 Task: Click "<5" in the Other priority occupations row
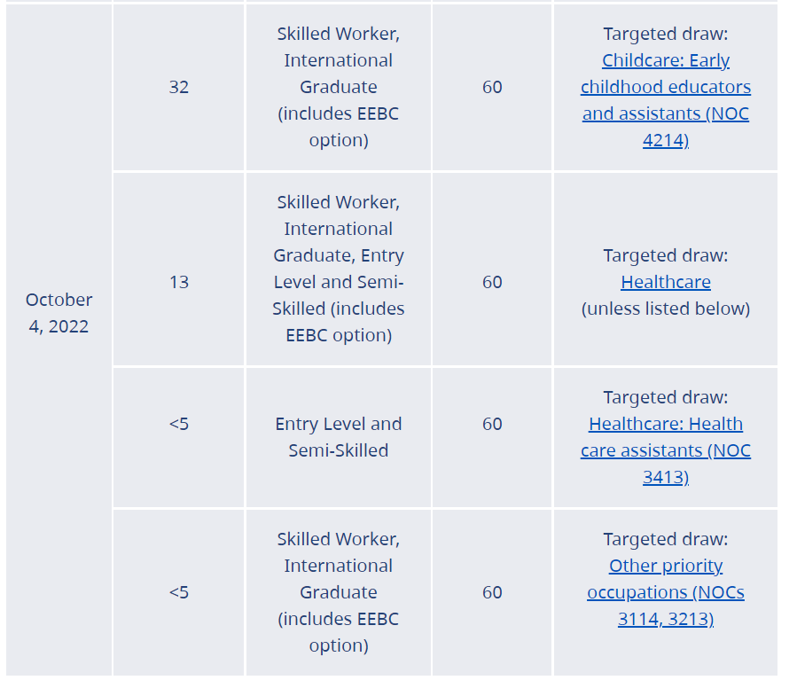click(x=179, y=592)
